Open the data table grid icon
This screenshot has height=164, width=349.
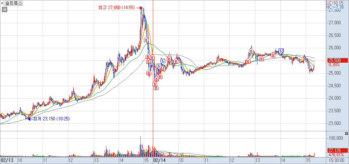coord(5,10)
